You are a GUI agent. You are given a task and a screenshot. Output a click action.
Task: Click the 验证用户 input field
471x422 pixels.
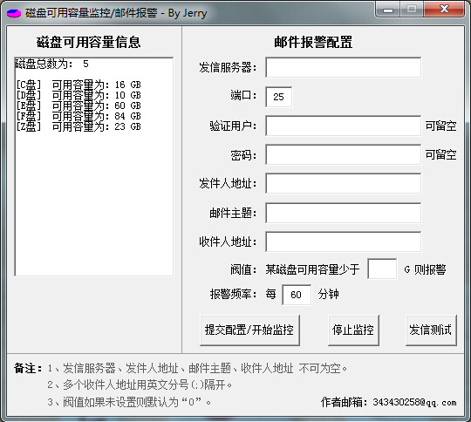pos(343,126)
